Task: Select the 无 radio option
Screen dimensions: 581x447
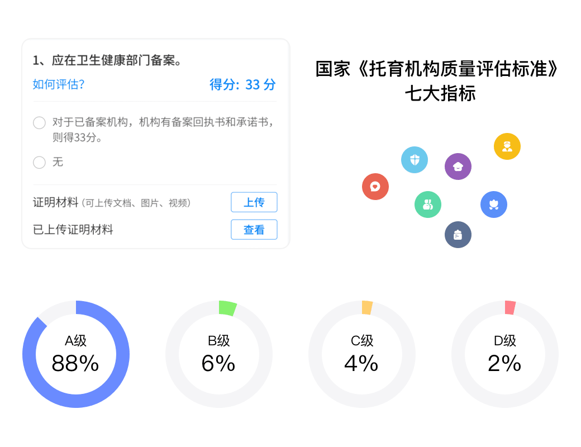Action: tap(40, 163)
